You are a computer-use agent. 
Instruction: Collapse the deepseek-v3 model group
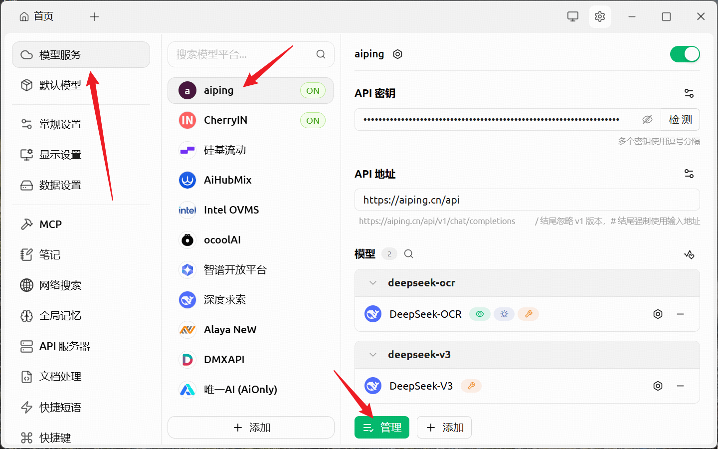(373, 355)
